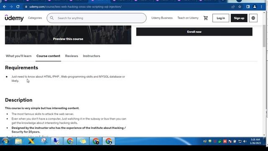Click the volume speaker tray icon
This screenshot has width=268, height=151.
(x=245, y=141)
